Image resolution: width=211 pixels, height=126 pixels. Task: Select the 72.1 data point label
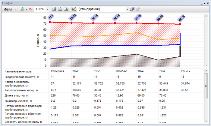[x=51, y=17]
